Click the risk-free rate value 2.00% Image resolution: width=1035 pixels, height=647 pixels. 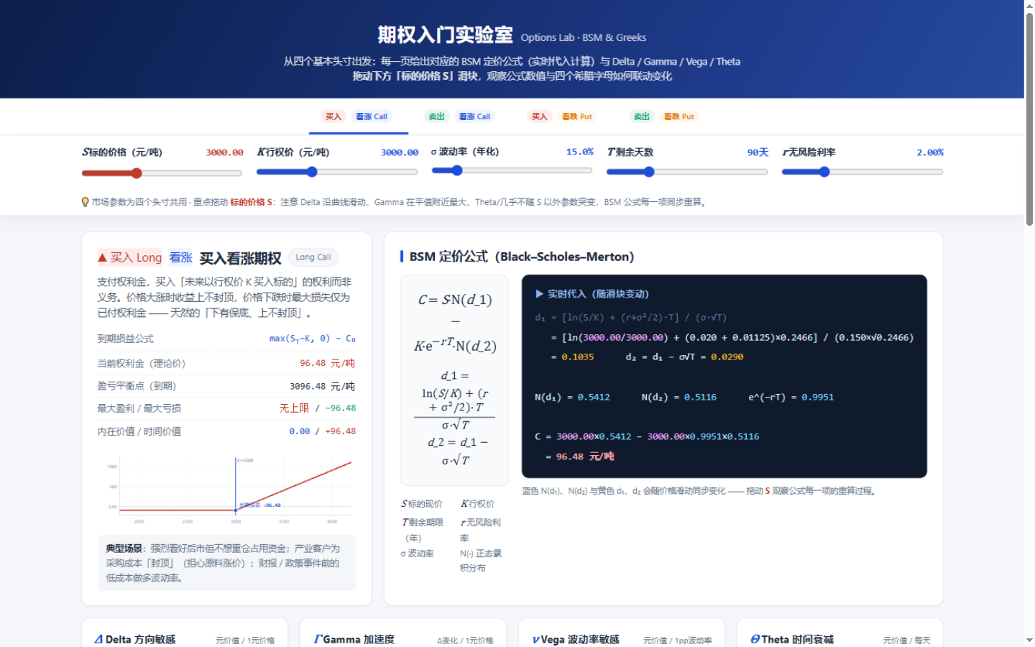click(930, 152)
